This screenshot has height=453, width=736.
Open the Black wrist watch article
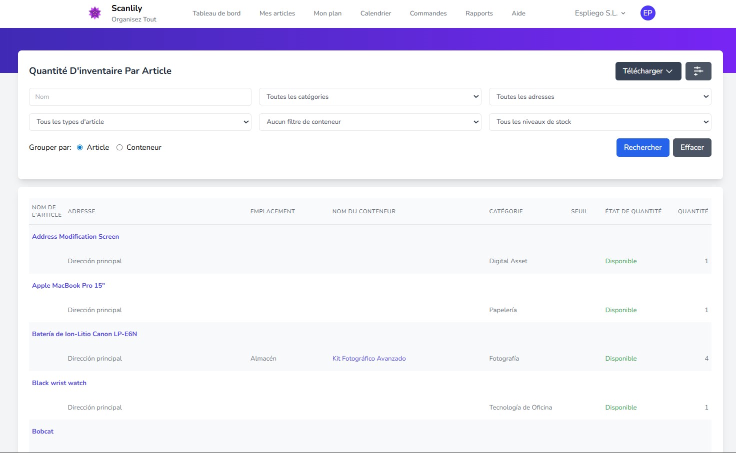(59, 383)
